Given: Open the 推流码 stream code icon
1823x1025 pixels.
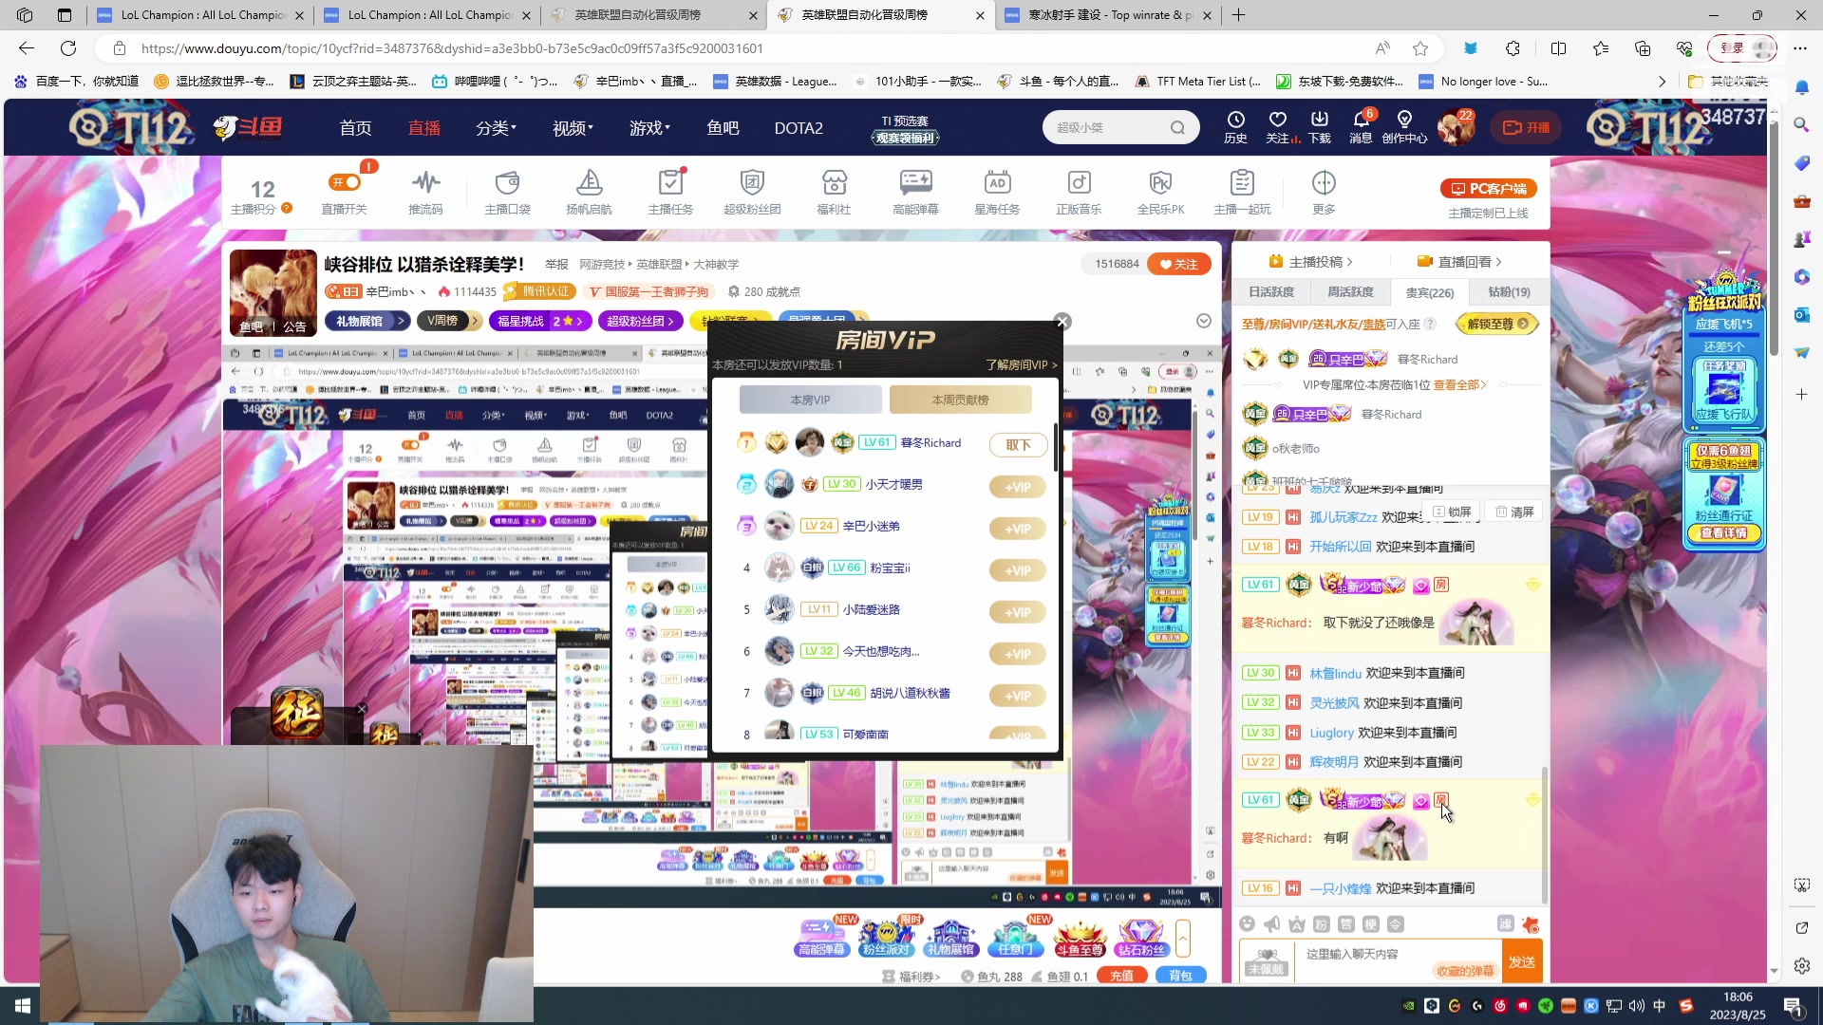Looking at the screenshot, I should [x=425, y=182].
